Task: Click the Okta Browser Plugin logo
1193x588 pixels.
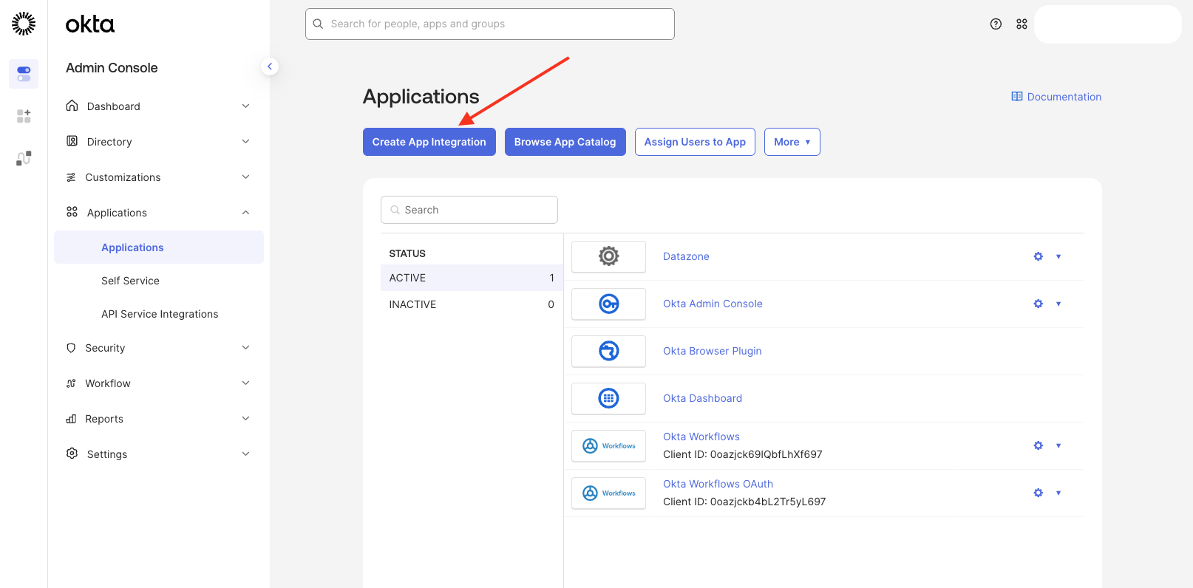Action: click(x=608, y=351)
